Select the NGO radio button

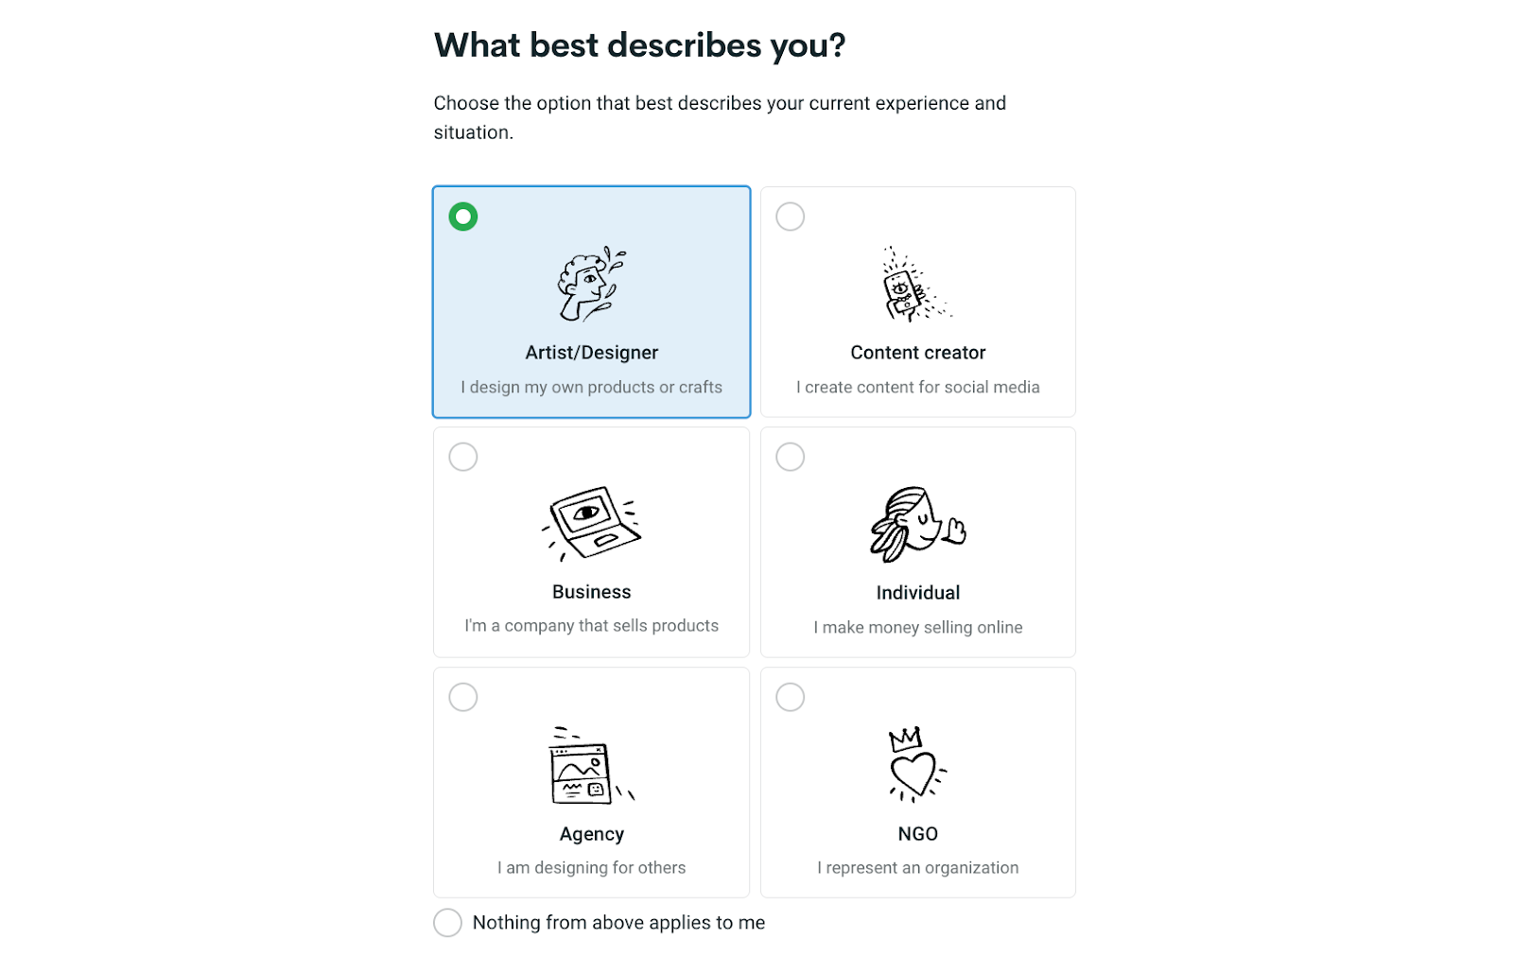[x=791, y=696]
